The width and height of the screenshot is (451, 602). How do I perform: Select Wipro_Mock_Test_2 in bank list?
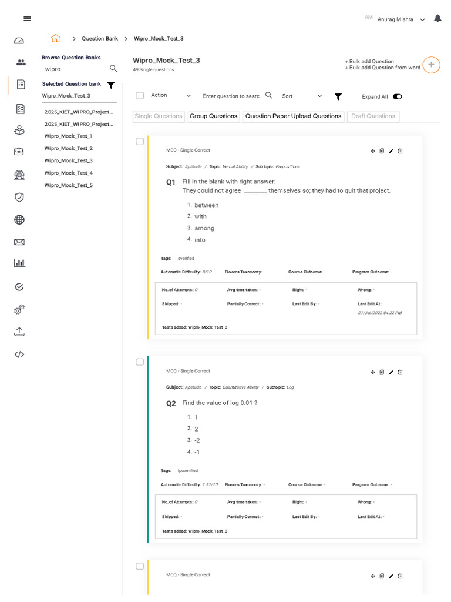click(68, 148)
